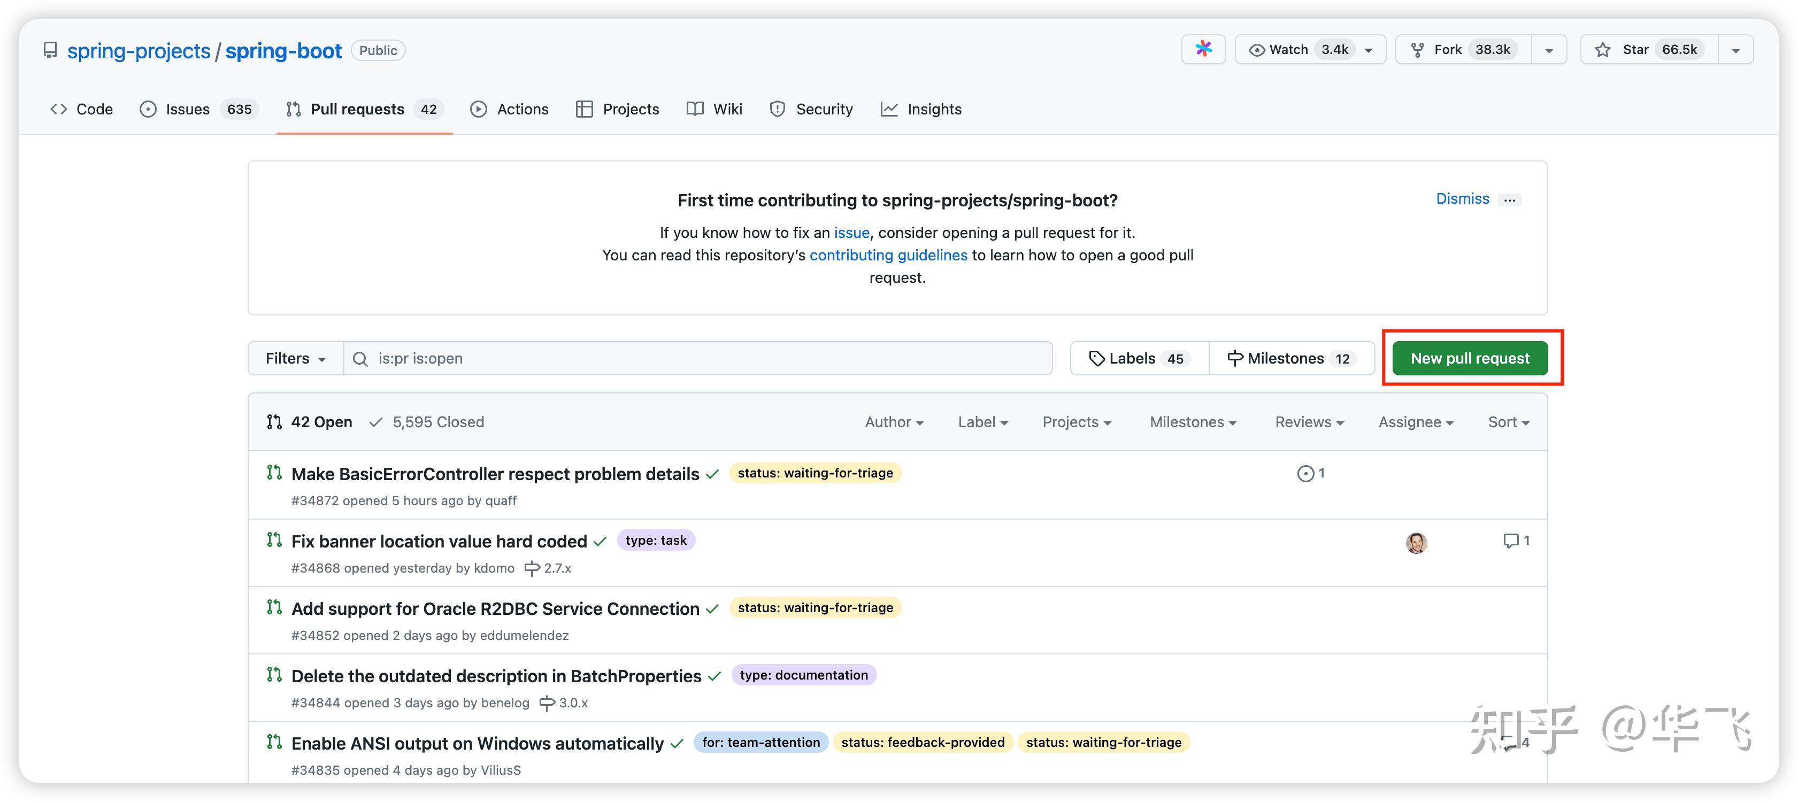Image resolution: width=1798 pixels, height=802 pixels.
Task: Switch to the Issues tab
Action: (x=187, y=109)
